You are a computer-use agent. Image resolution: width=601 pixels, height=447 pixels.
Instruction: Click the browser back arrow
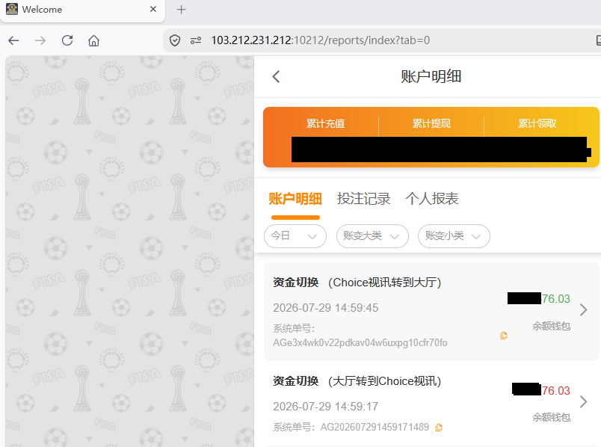coord(13,40)
